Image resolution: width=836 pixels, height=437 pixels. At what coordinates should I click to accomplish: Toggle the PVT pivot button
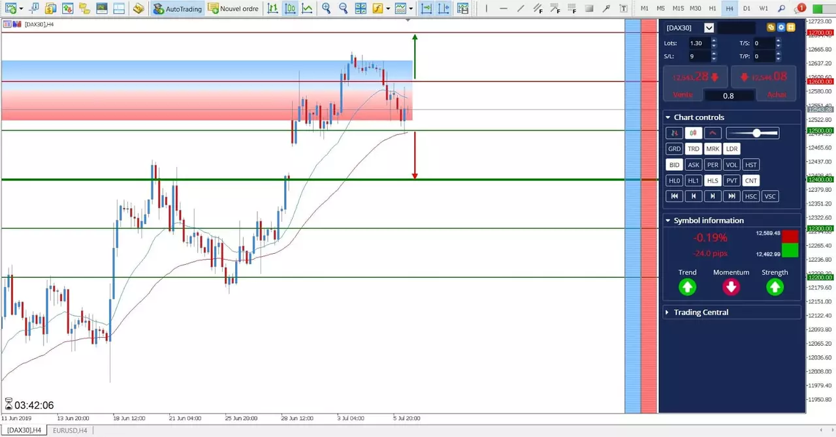[x=731, y=181]
